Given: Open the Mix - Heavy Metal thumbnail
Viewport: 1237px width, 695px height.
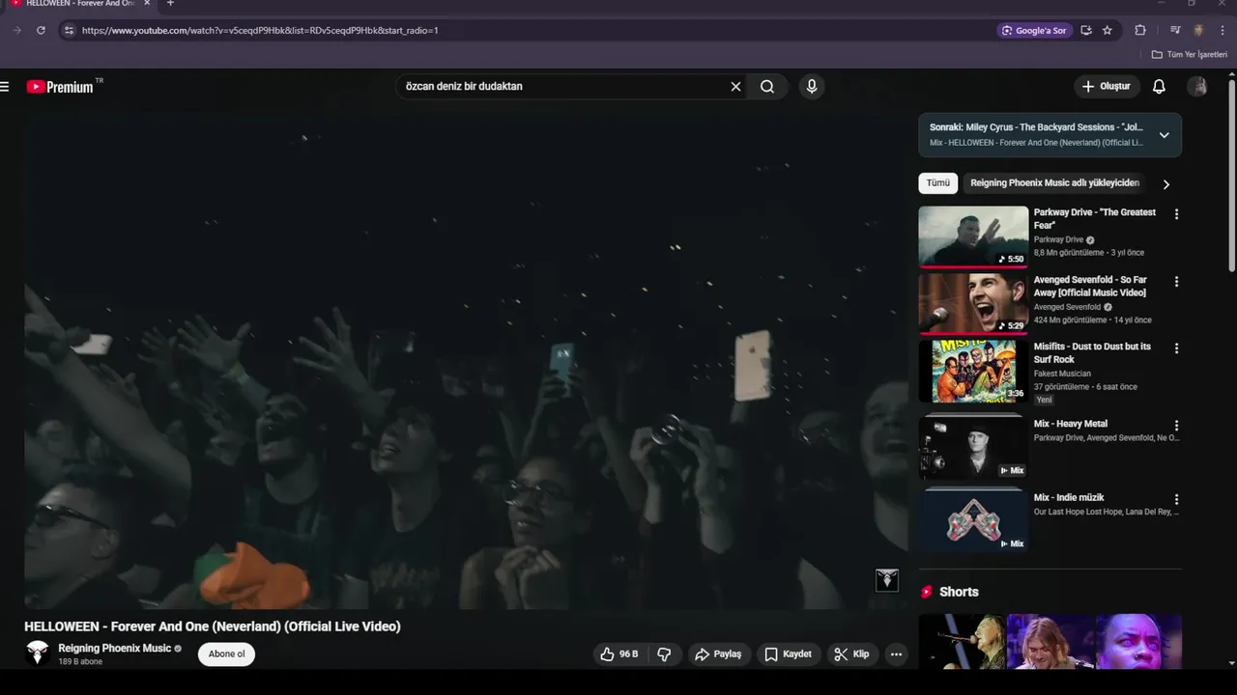Looking at the screenshot, I should pos(973,447).
